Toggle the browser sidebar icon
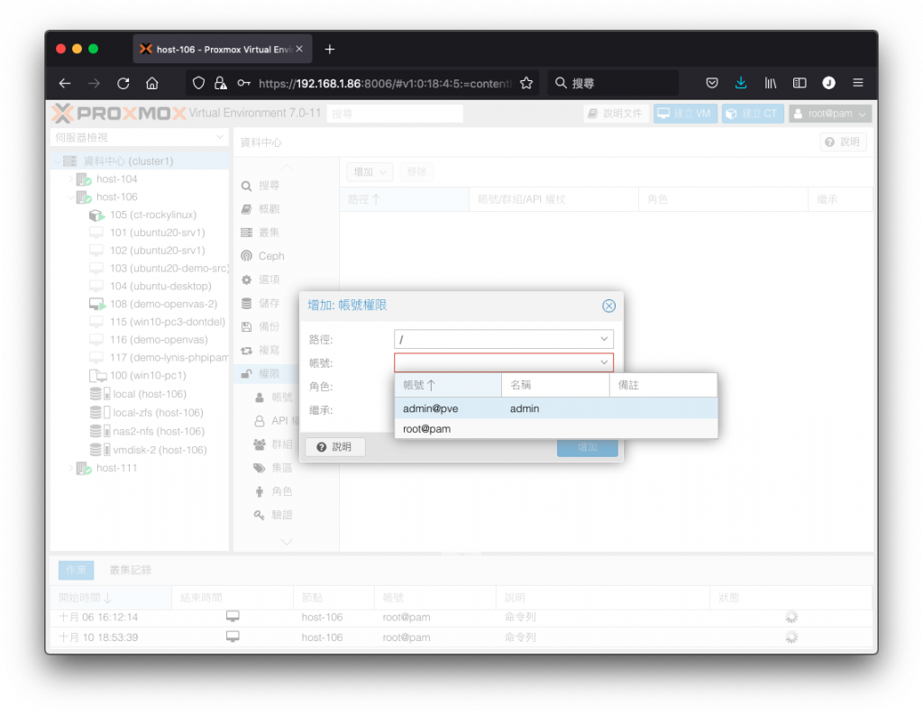This screenshot has height=714, width=923. click(x=800, y=83)
